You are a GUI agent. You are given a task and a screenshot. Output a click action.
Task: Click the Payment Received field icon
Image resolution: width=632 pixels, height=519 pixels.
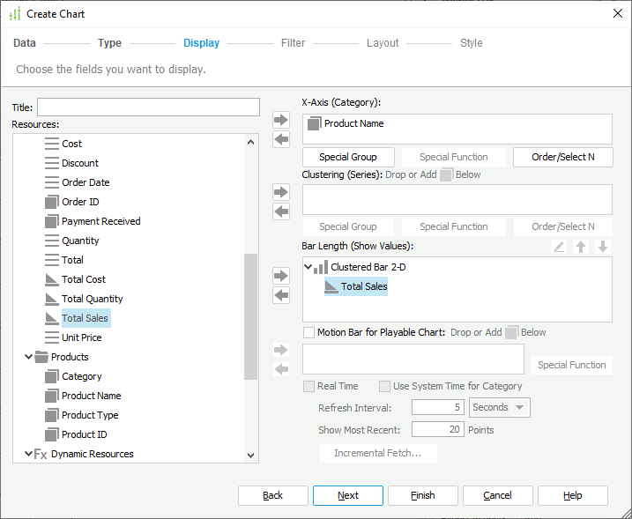[52, 221]
